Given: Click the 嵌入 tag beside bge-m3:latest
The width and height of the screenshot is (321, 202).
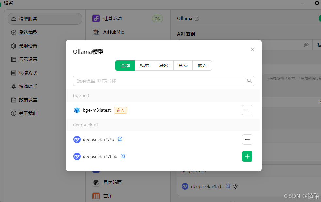Looking at the screenshot, I should tap(120, 110).
